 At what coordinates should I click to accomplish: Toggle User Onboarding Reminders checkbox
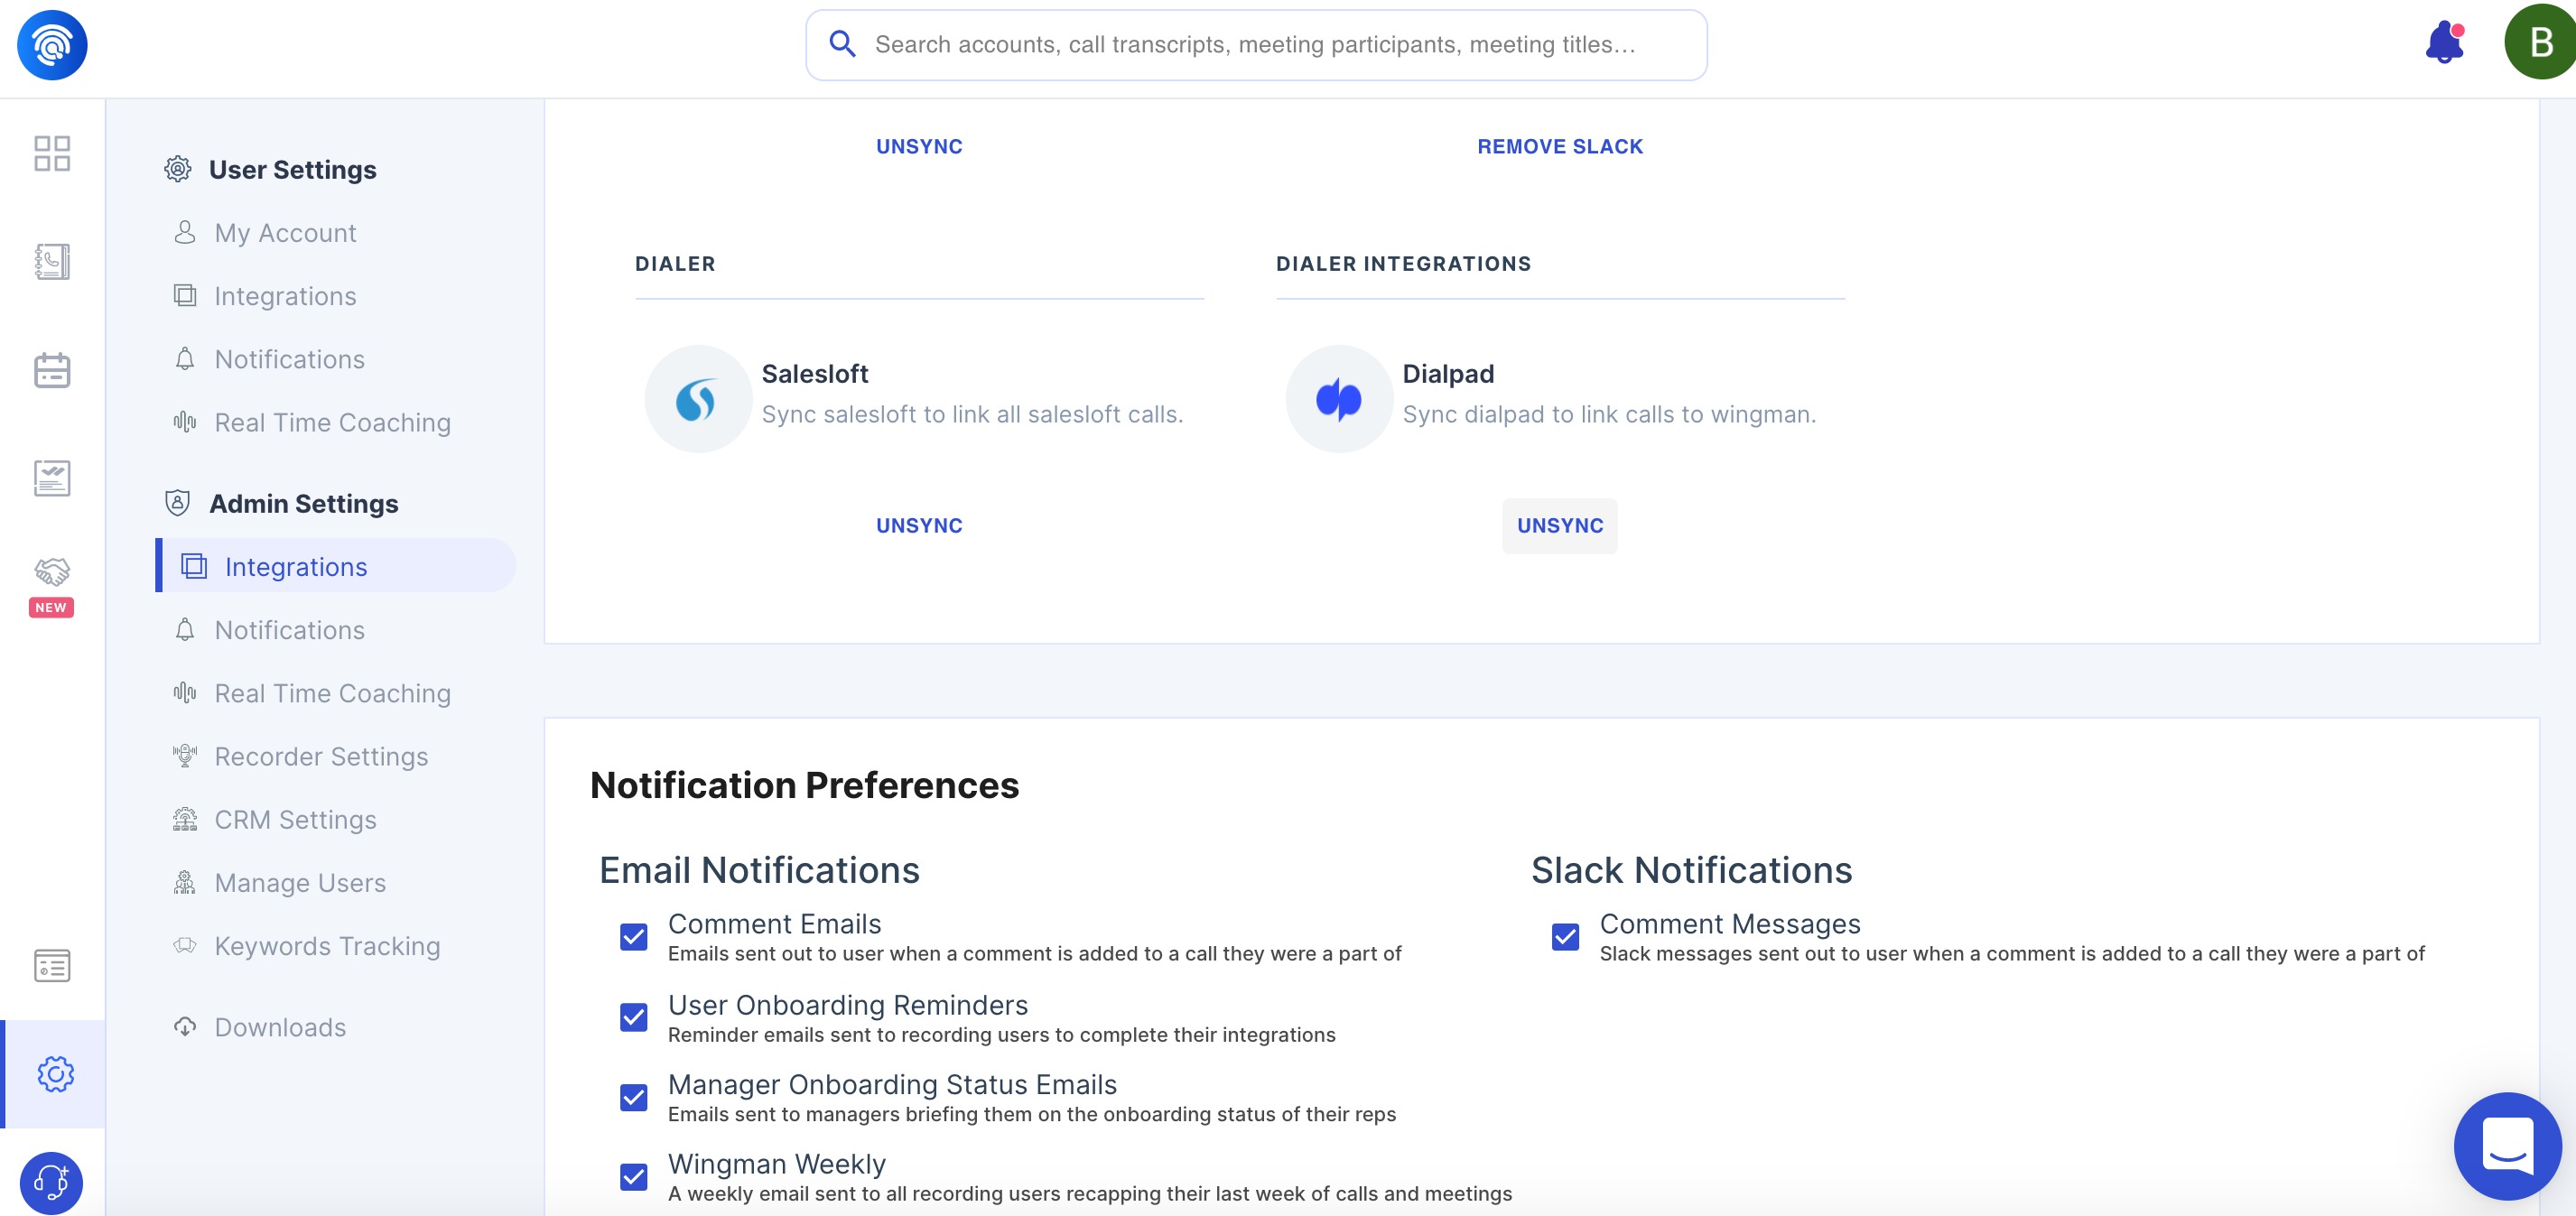[634, 1017]
